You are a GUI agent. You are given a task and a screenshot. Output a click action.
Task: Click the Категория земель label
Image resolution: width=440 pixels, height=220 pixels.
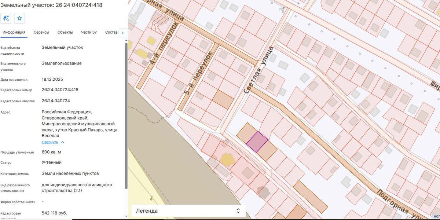click(x=15, y=174)
